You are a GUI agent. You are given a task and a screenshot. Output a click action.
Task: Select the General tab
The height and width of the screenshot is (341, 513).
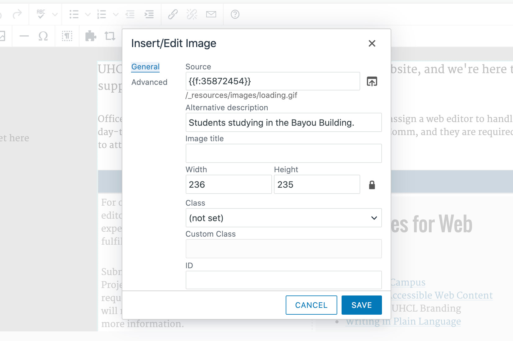[145, 67]
